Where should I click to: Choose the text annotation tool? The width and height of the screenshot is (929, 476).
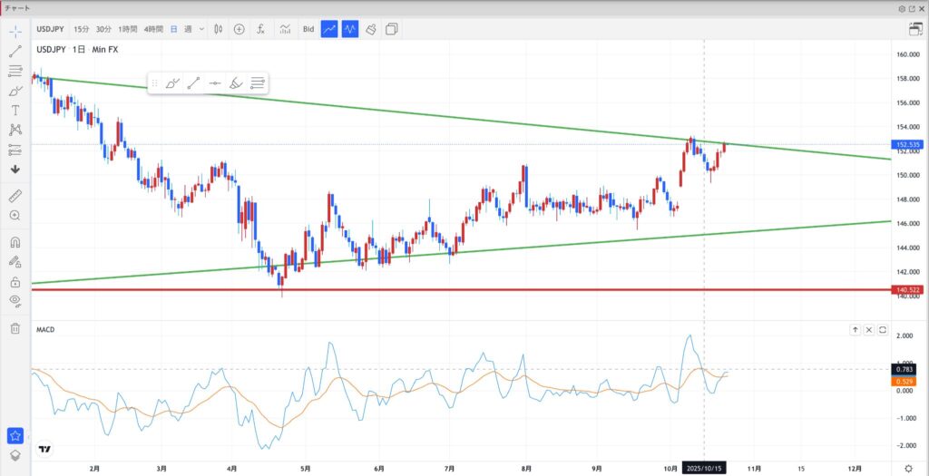(x=15, y=110)
